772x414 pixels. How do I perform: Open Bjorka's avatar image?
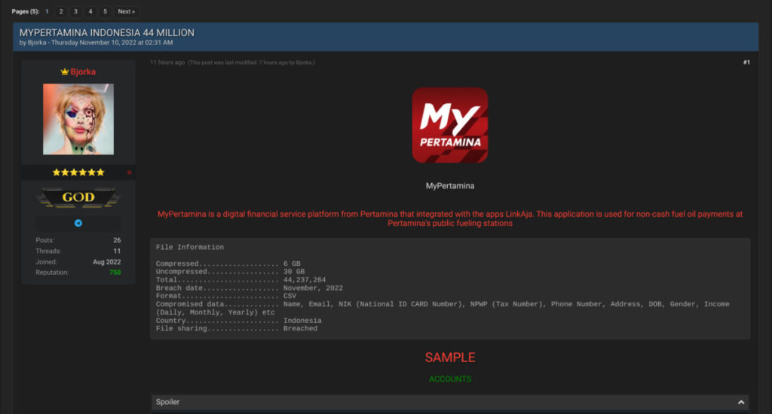pyautogui.click(x=78, y=119)
